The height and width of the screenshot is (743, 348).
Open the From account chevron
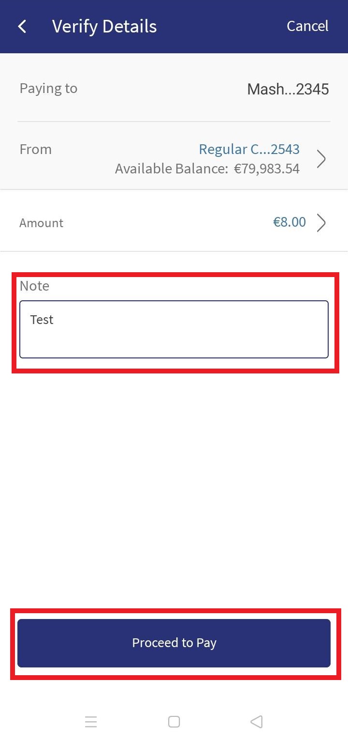pyautogui.click(x=321, y=158)
